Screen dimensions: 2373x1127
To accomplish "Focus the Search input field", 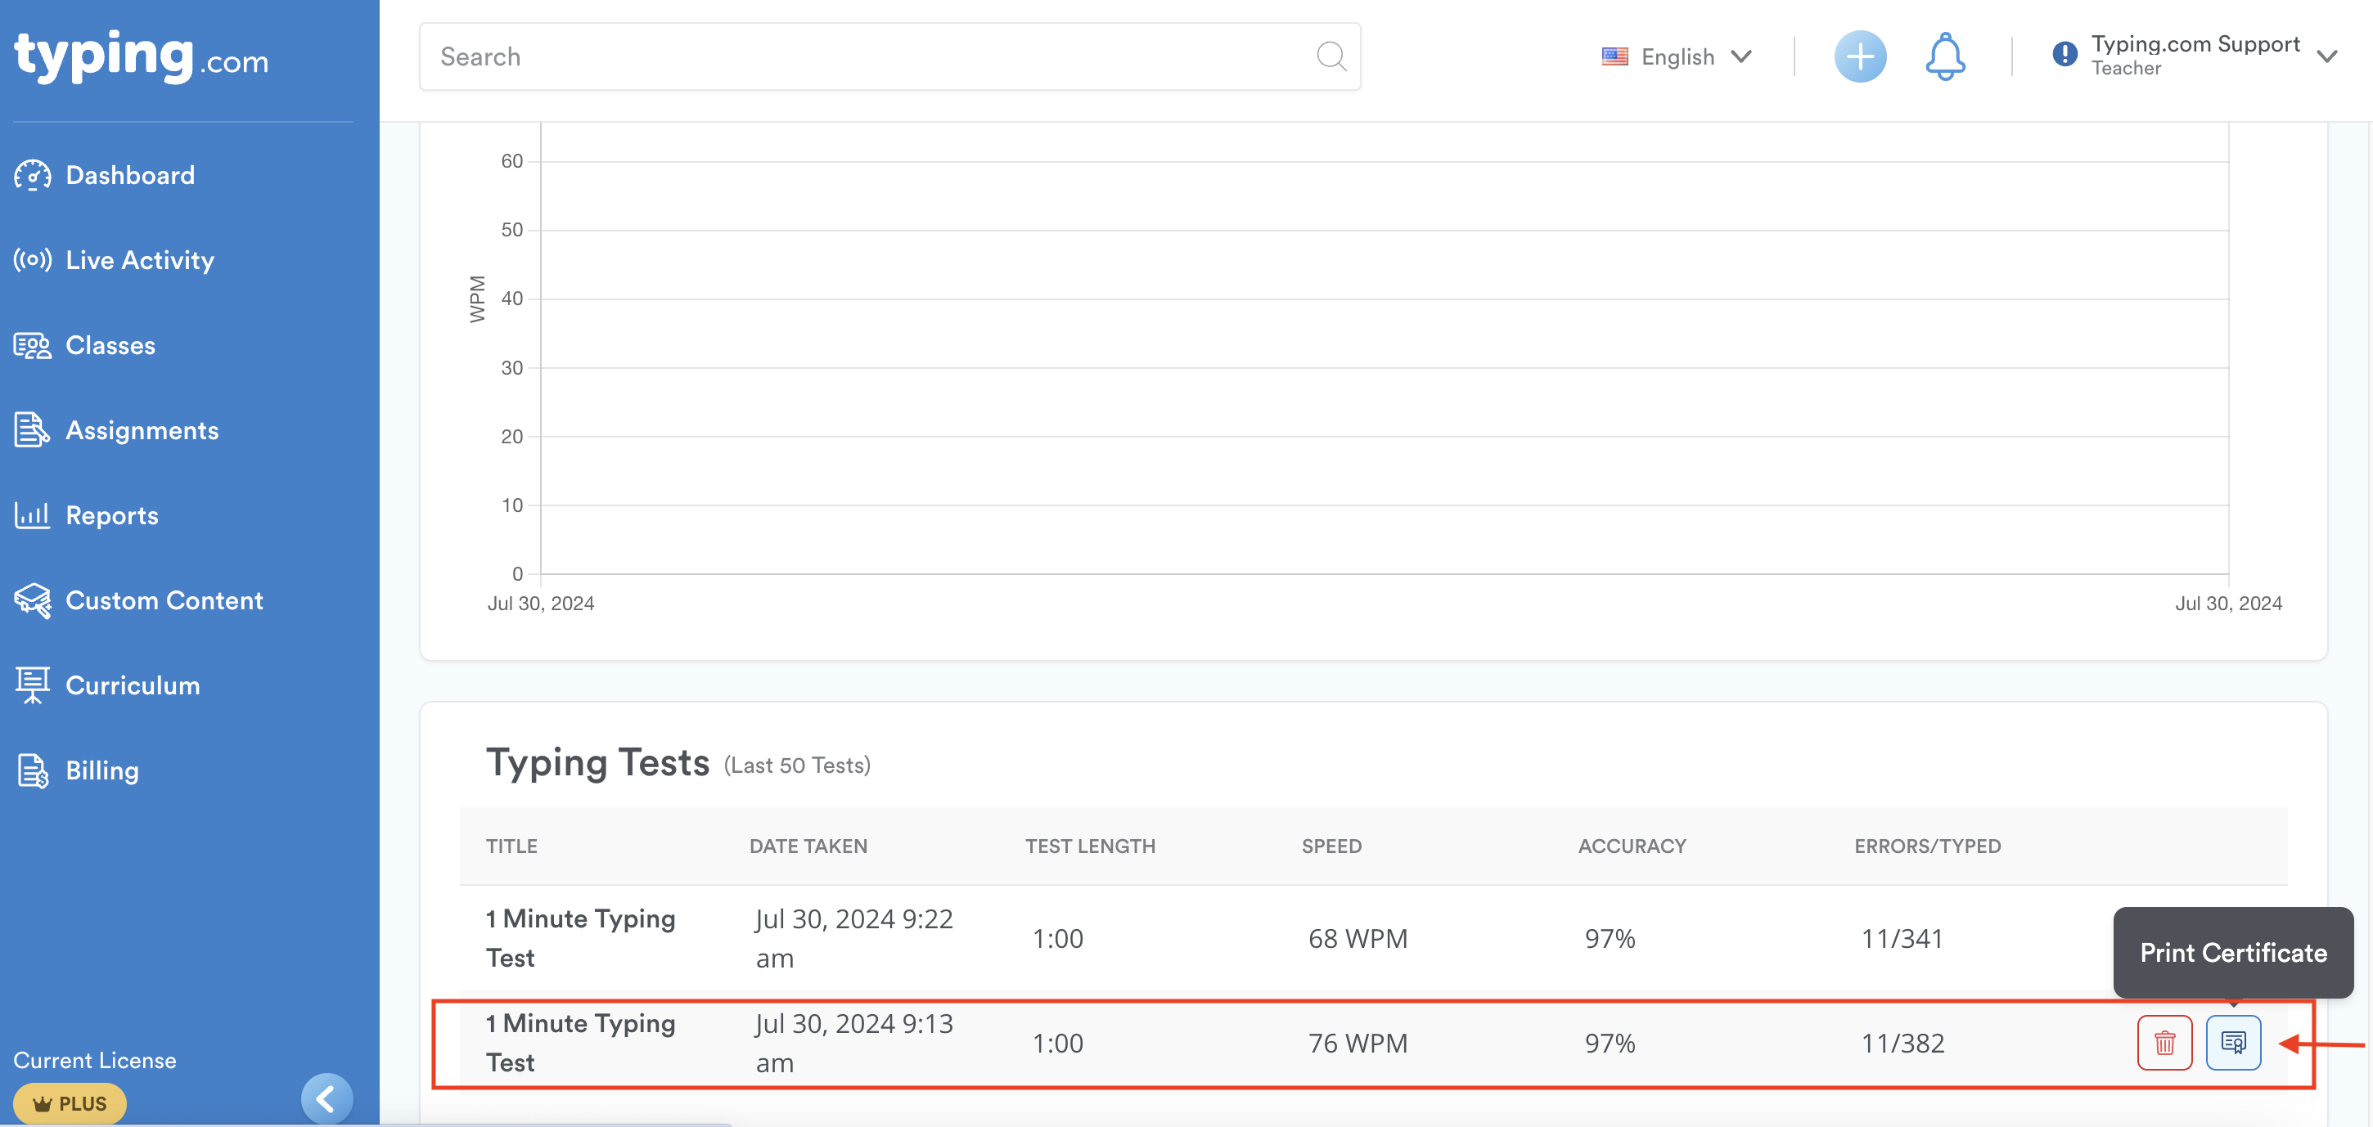I will (866, 57).
